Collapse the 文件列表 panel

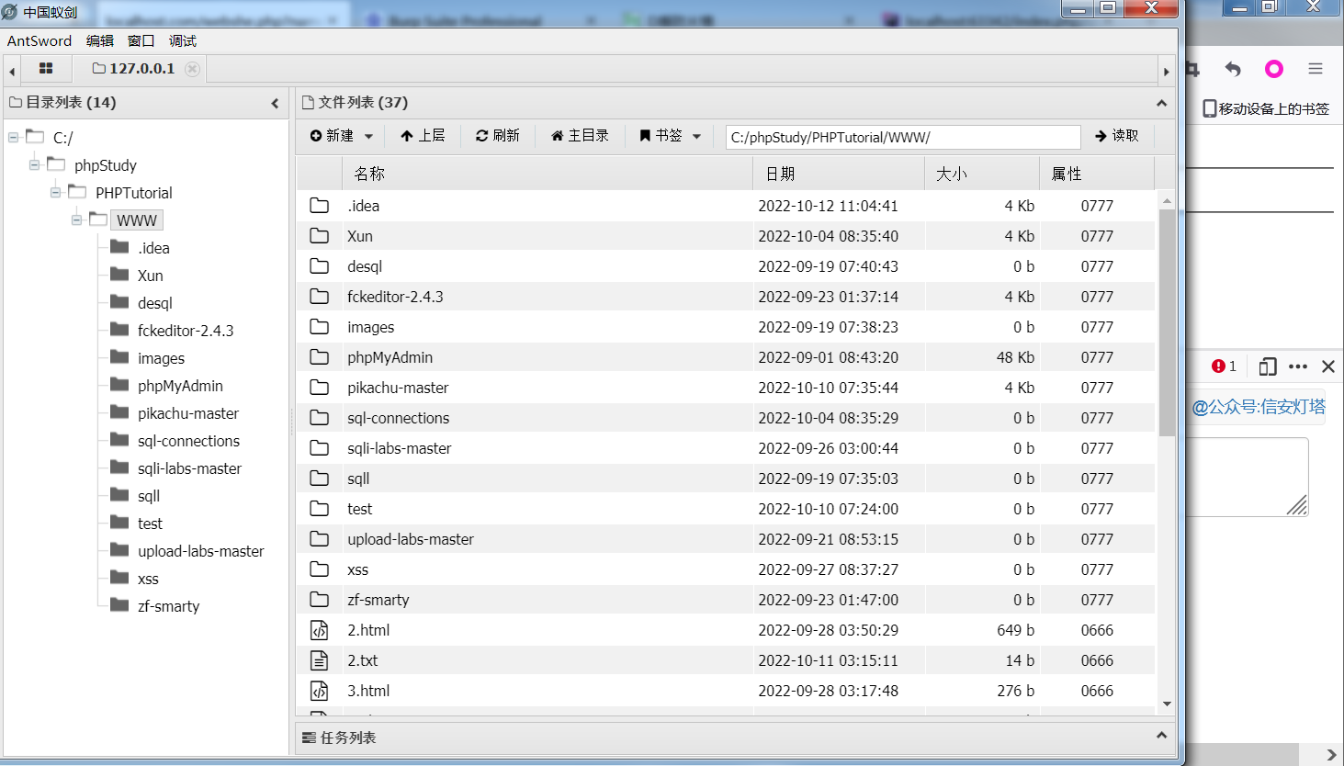pos(1161,103)
